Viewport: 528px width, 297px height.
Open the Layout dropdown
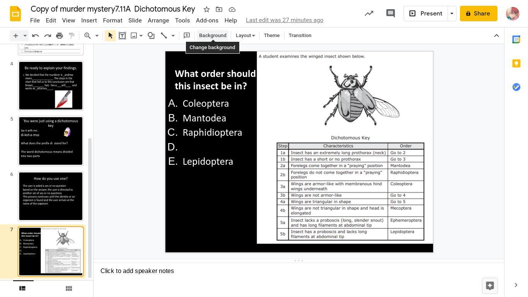(x=245, y=36)
